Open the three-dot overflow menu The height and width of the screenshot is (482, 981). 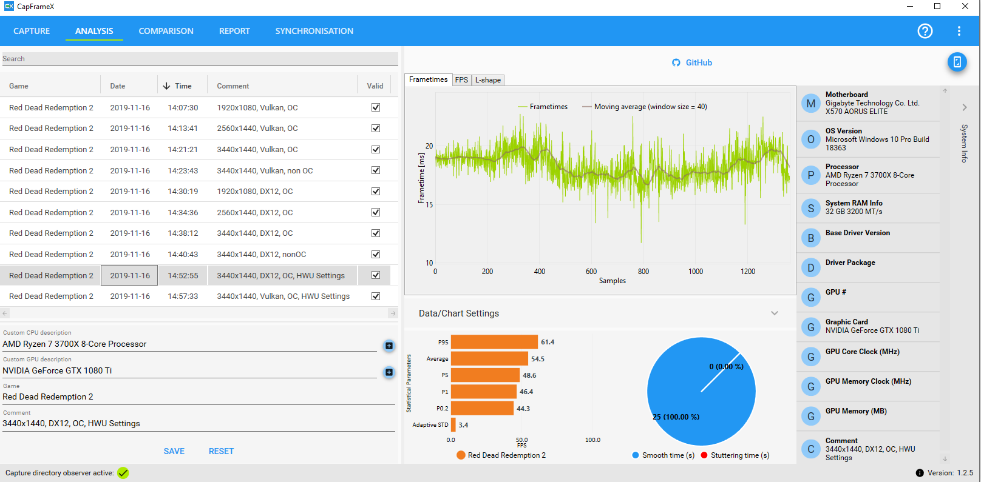click(959, 31)
